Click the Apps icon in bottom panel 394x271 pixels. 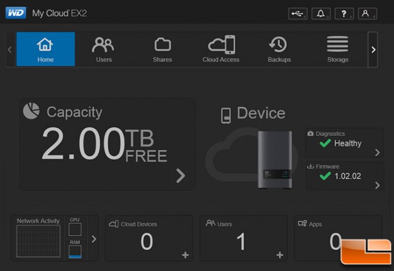coord(302,223)
